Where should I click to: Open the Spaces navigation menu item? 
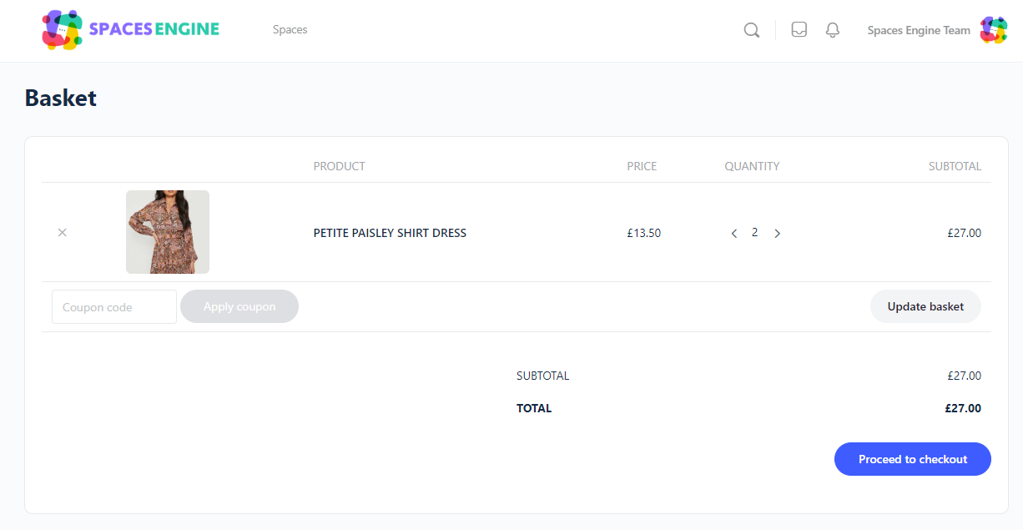tap(290, 30)
